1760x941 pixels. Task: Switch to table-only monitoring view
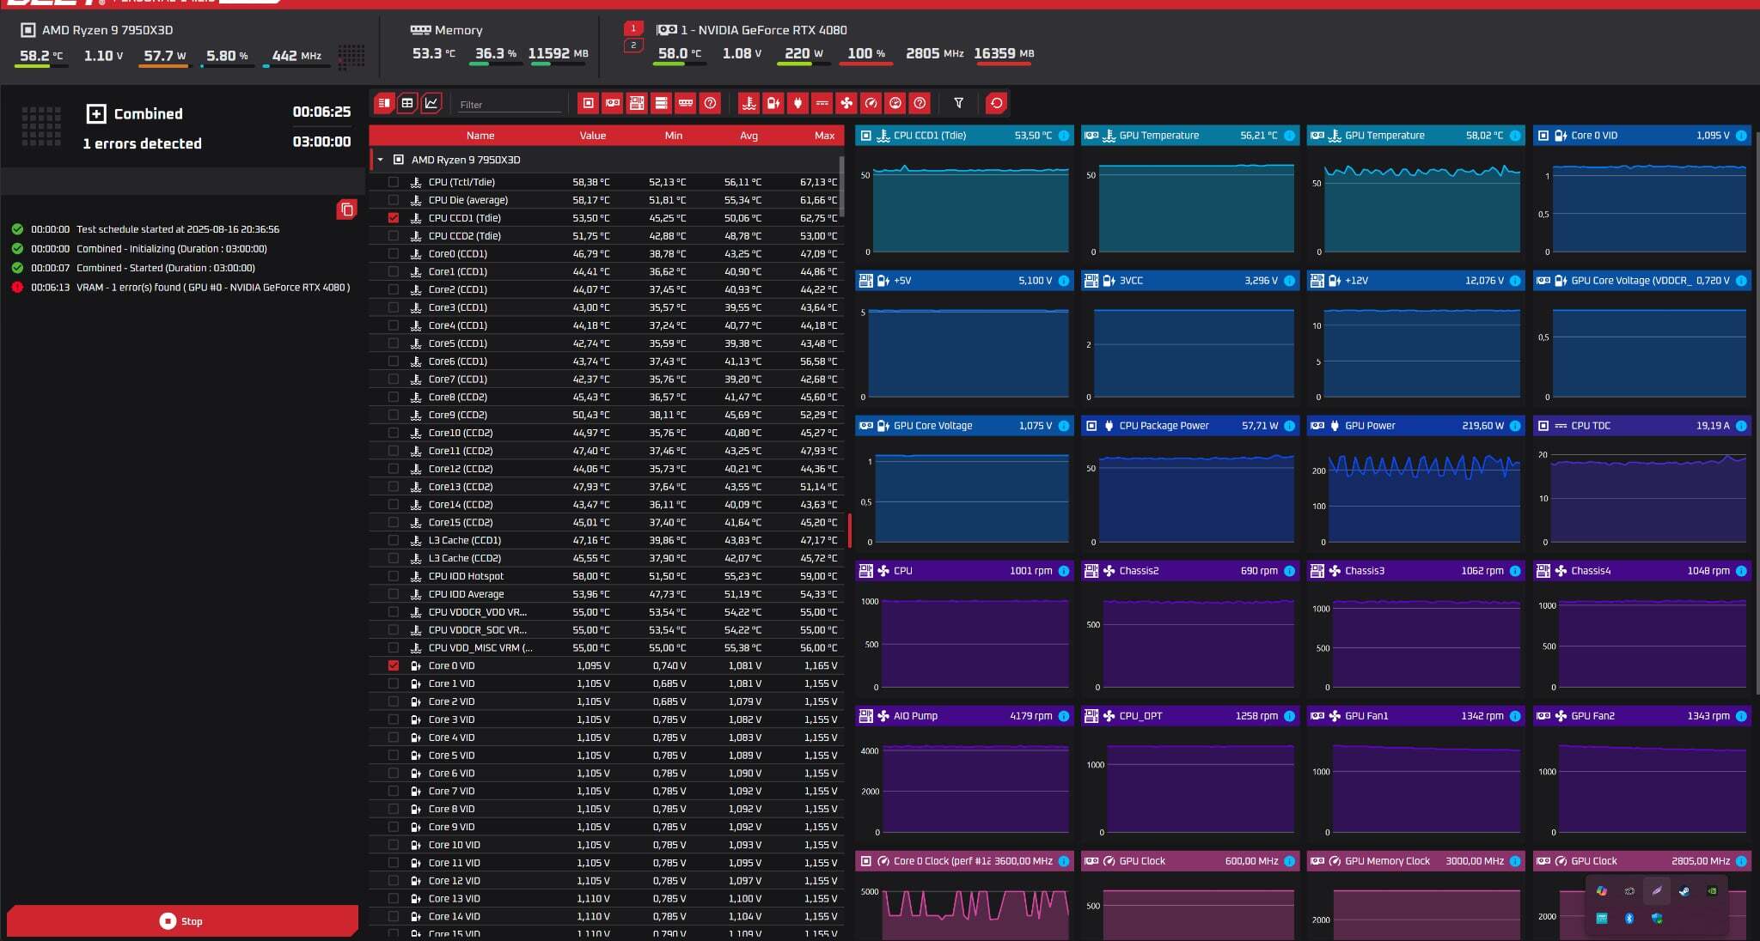coord(407,103)
